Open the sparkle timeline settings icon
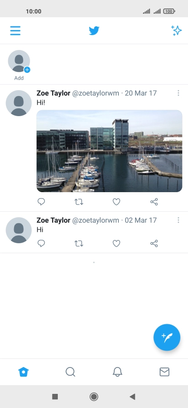188x408 pixels. 177,31
